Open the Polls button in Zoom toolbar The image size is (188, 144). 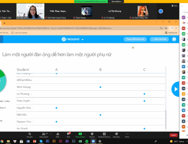[58, 135]
